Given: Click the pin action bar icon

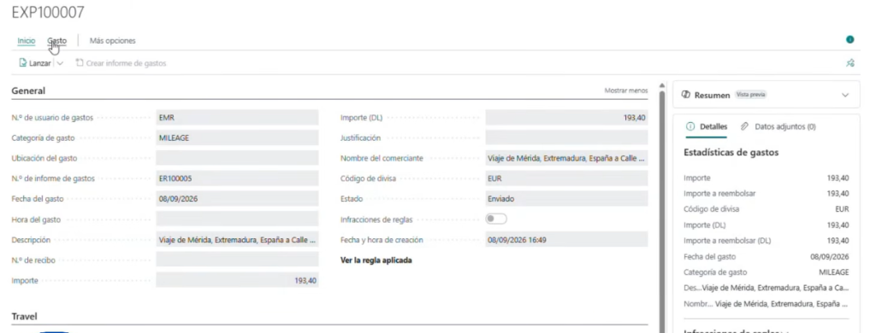Looking at the screenshot, I should pos(849,63).
